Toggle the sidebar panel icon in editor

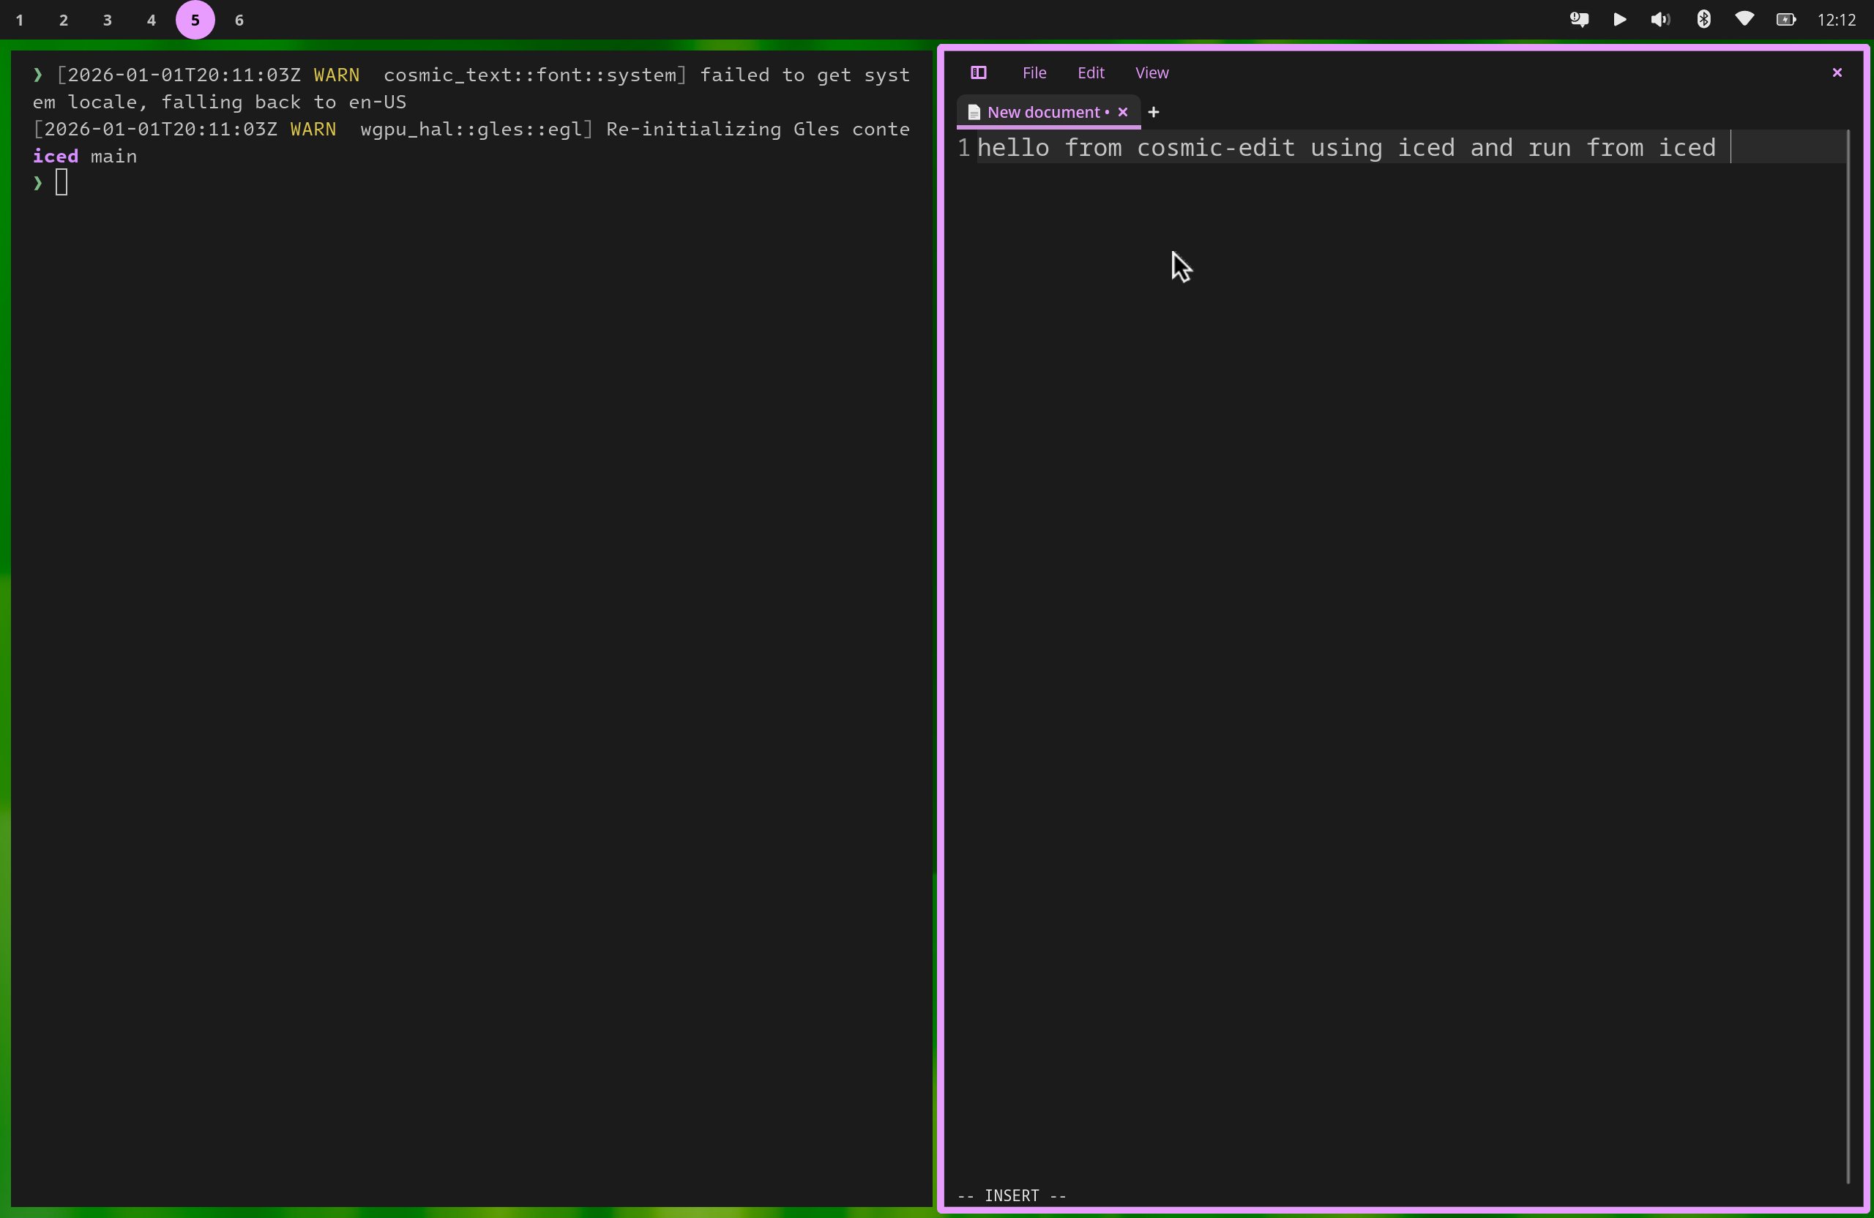[x=979, y=72]
